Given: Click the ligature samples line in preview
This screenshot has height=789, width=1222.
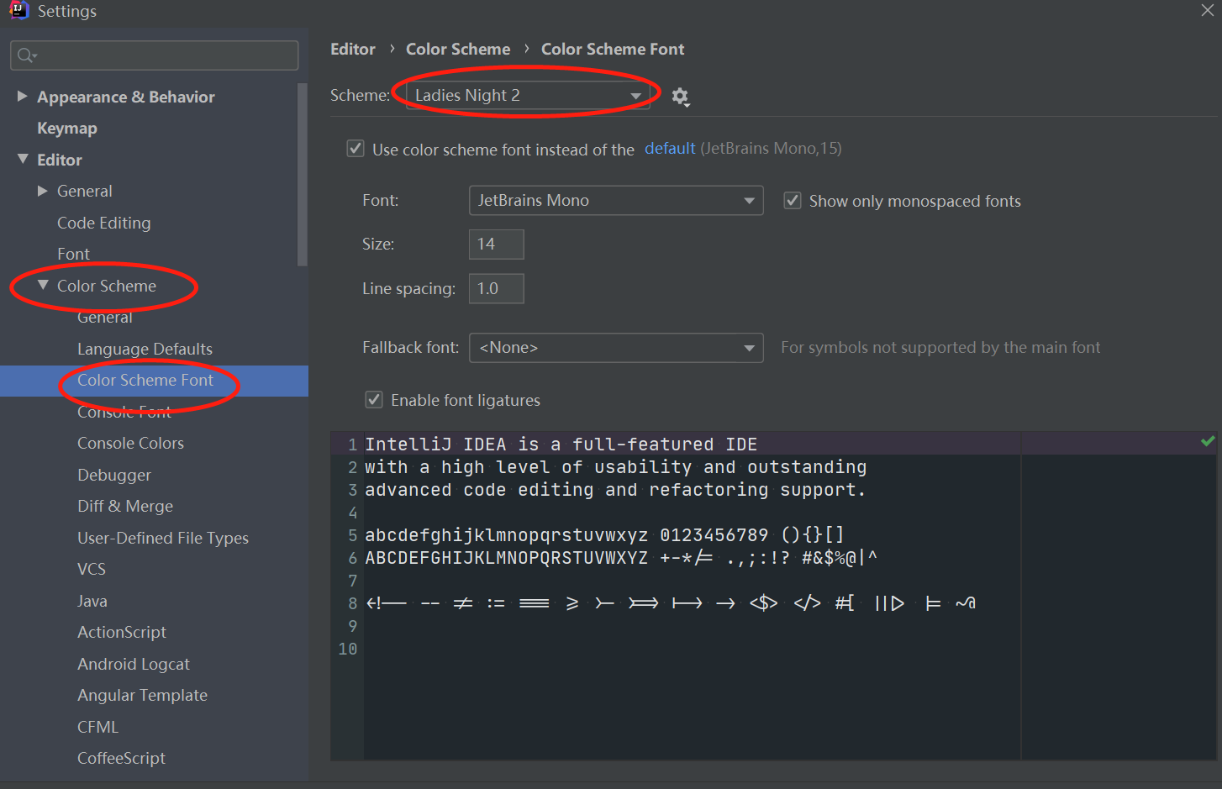Looking at the screenshot, I should coord(671,602).
